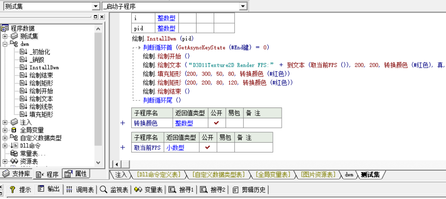Click the 易包 cell for 取当前FPS
This screenshot has height=199, width=446.
tap(226, 147)
